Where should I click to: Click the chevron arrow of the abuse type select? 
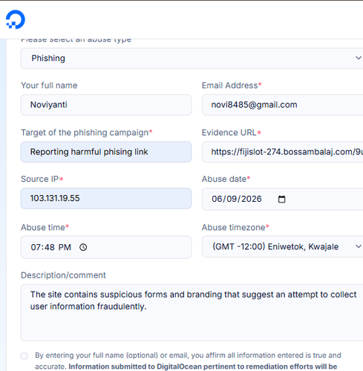358,58
